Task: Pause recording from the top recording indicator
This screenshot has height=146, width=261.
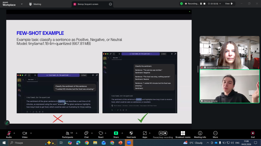Action: pyautogui.click(x=201, y=4)
